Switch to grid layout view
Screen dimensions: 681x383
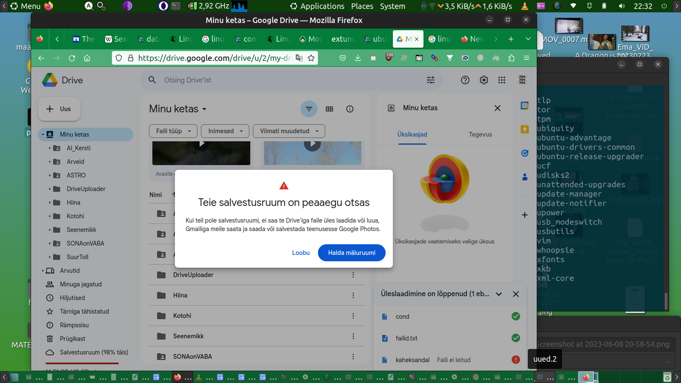(329, 109)
